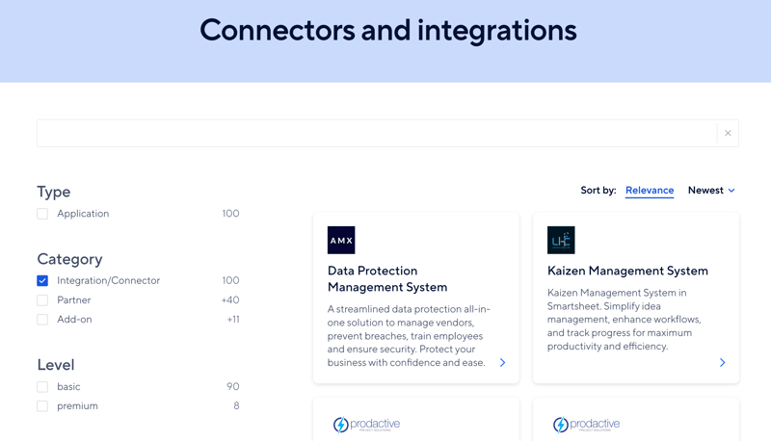The image size is (771, 441).
Task: Click the Kaizen Management System logo
Action: click(x=561, y=240)
